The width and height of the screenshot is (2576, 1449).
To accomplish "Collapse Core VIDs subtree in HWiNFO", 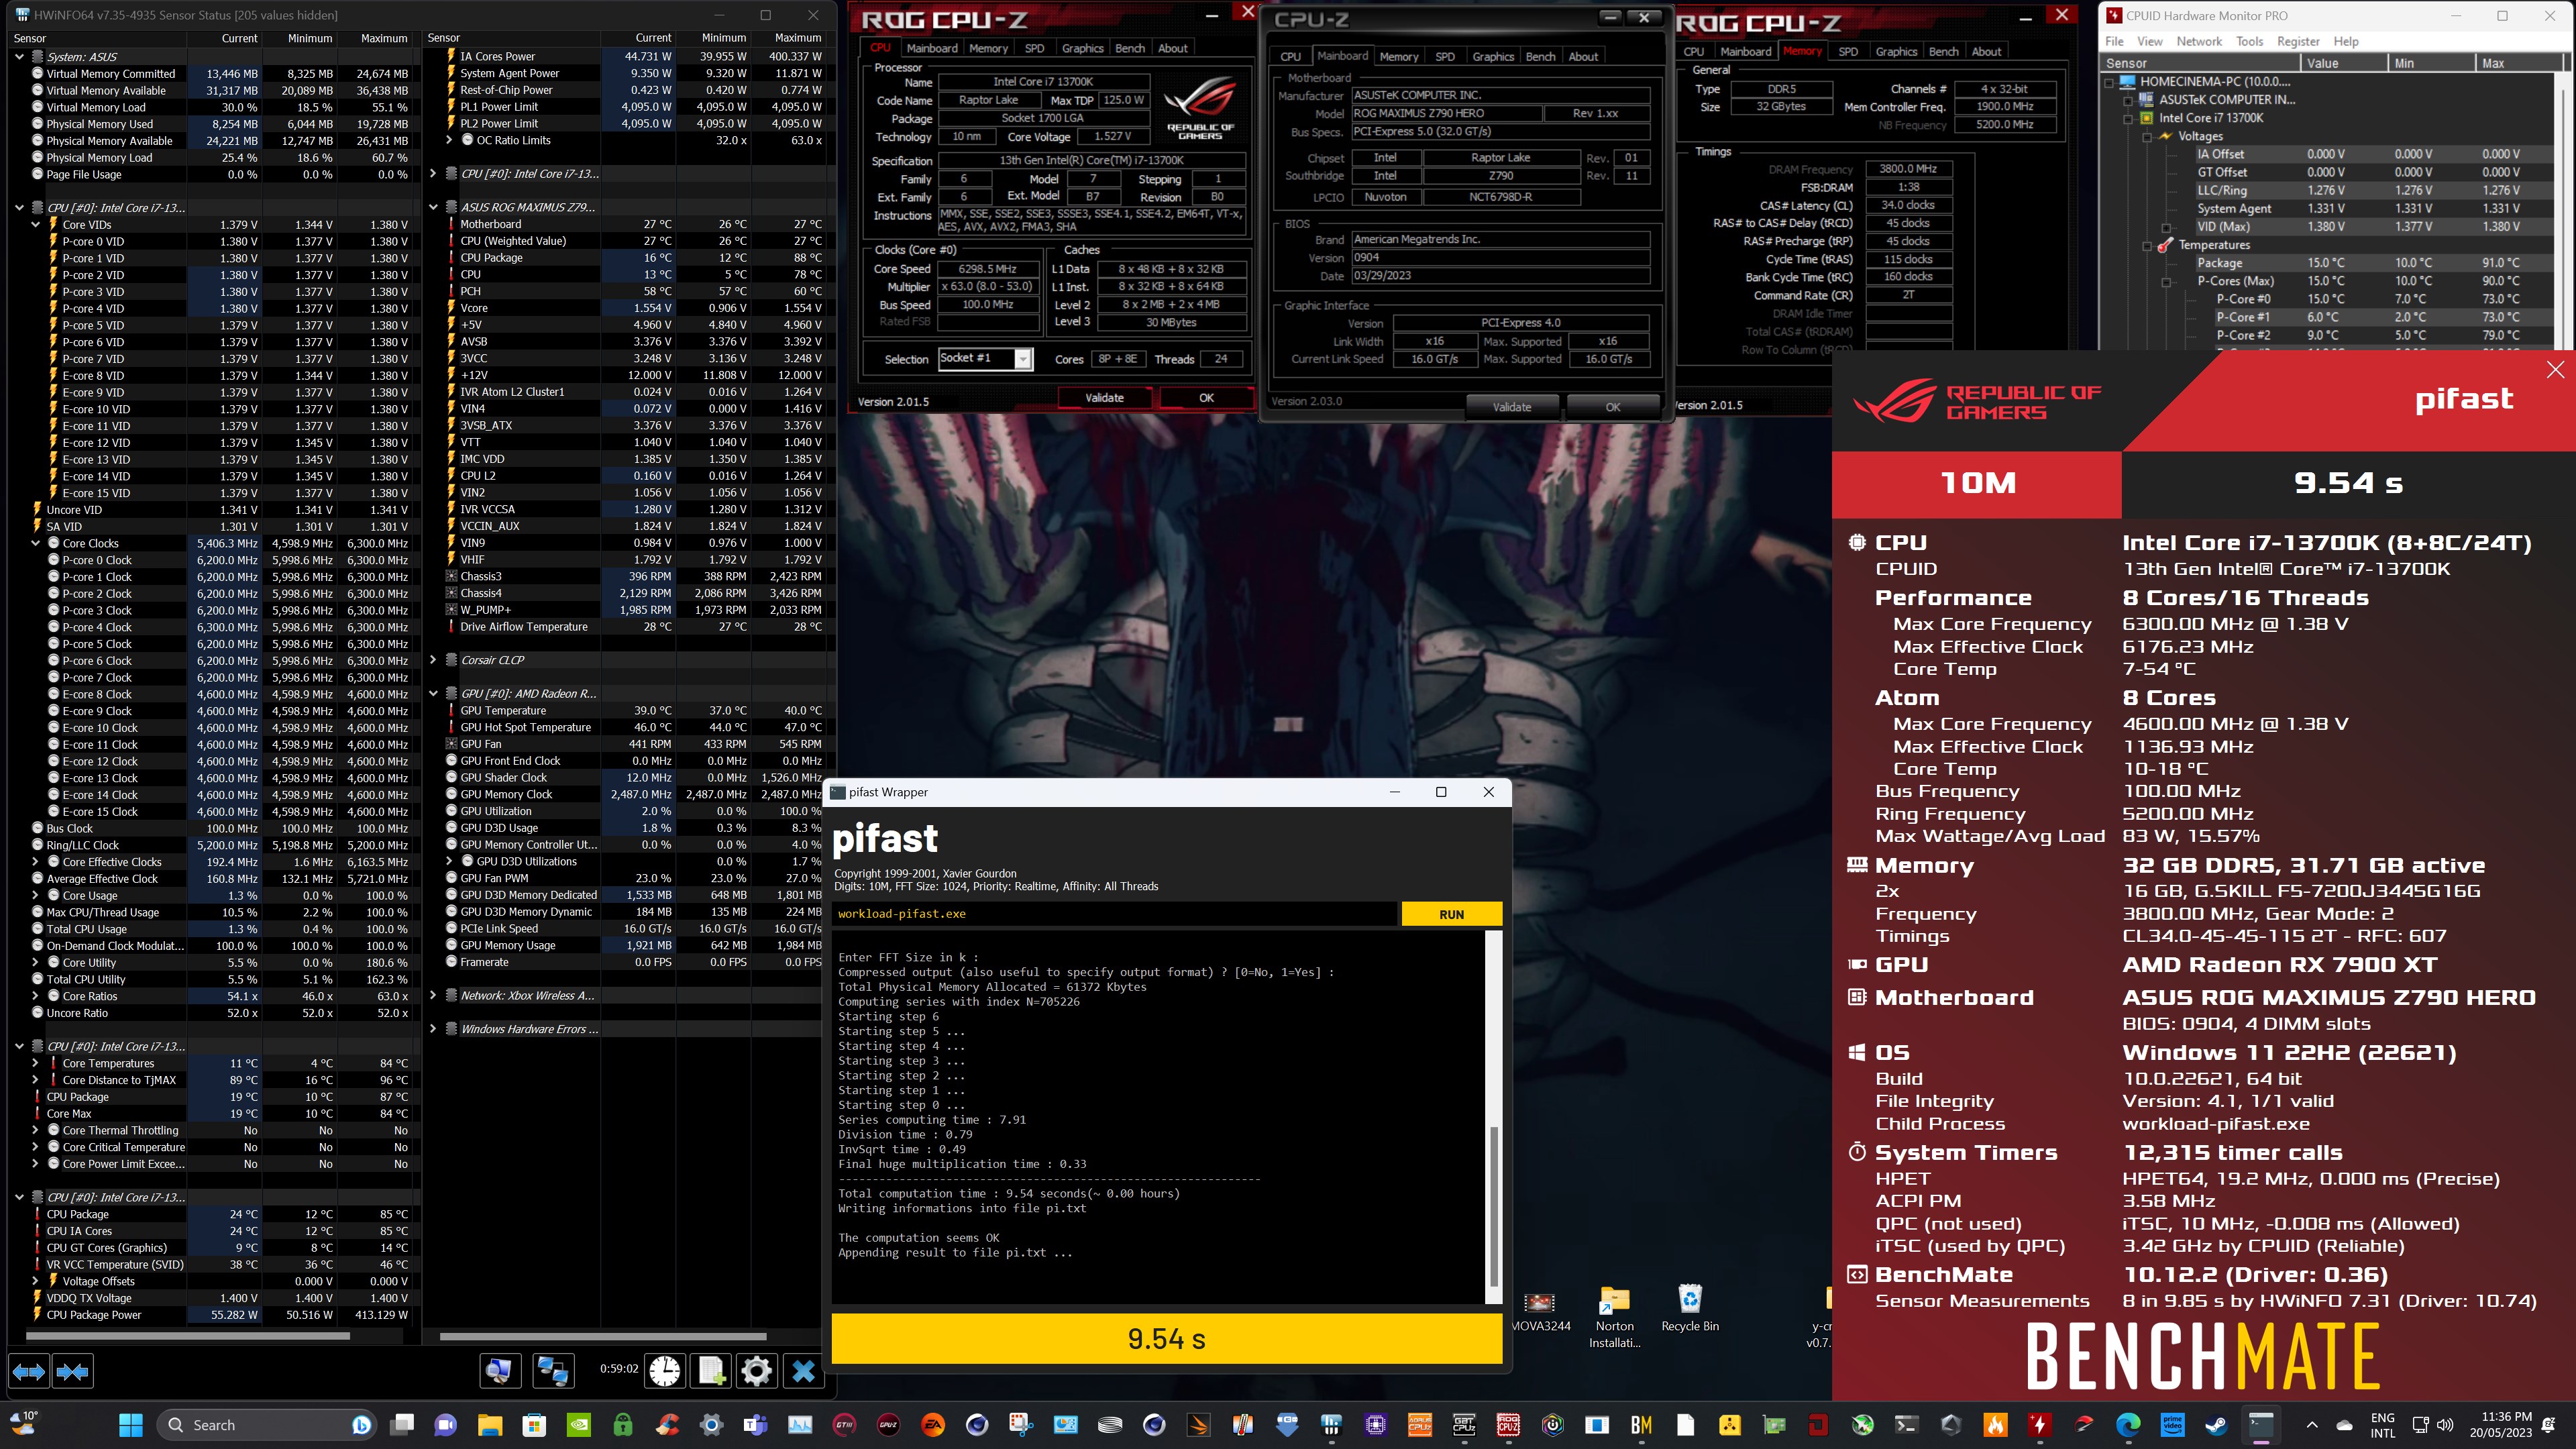I will tap(36, 225).
